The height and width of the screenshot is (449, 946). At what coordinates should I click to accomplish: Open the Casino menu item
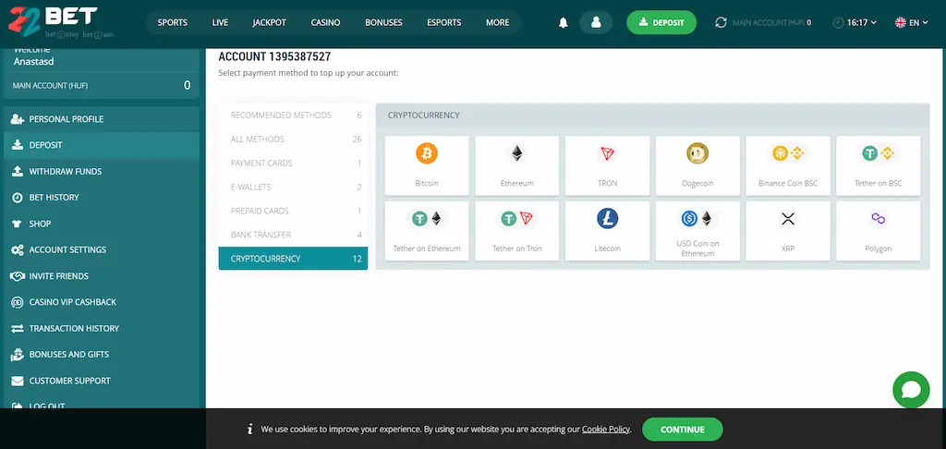325,22
